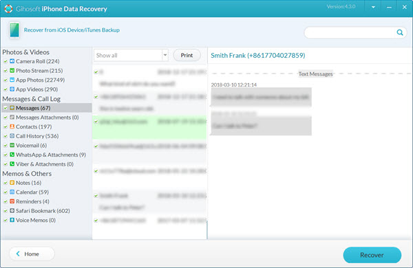Open App Photos (22749) category
The height and width of the screenshot is (268, 413).
[x=41, y=80]
